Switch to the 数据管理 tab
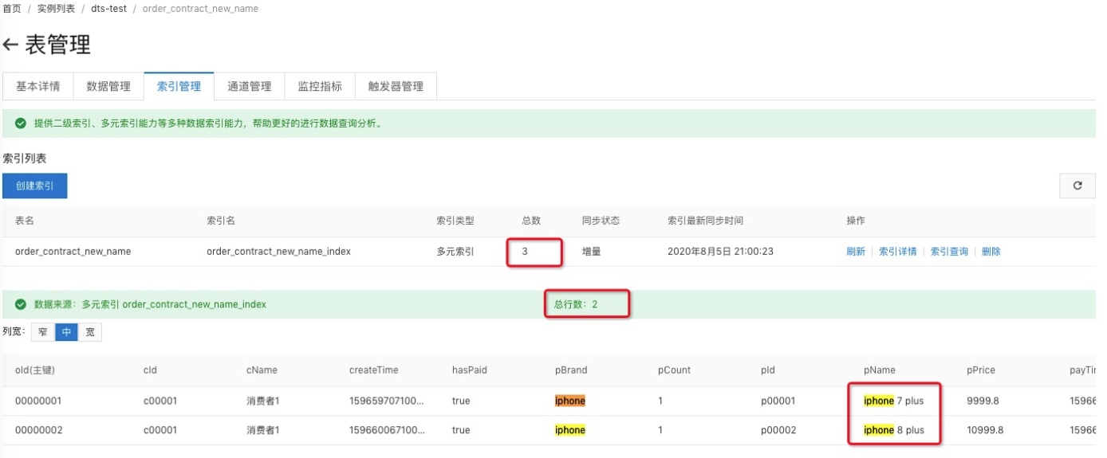 108,86
